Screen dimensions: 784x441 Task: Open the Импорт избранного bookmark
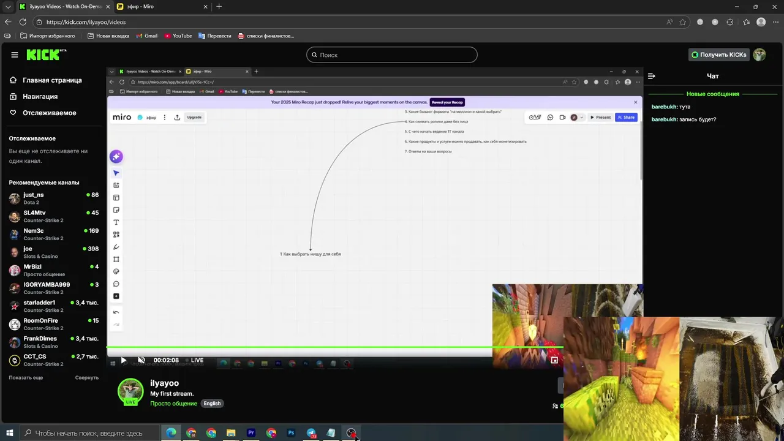click(47, 36)
